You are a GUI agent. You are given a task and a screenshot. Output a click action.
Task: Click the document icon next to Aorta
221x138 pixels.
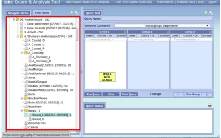pos(26,77)
